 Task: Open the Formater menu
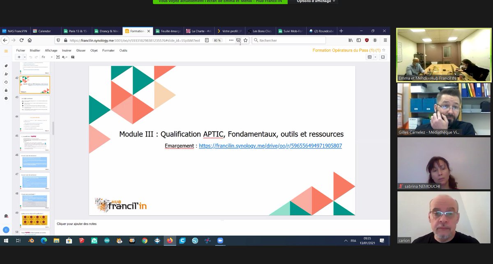click(108, 50)
